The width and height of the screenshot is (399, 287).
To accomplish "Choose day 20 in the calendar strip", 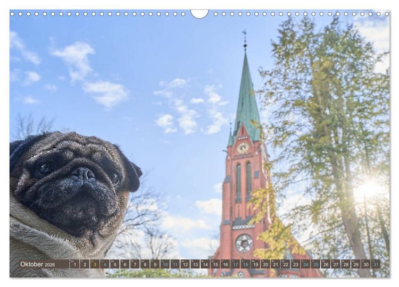I will (x=265, y=264).
